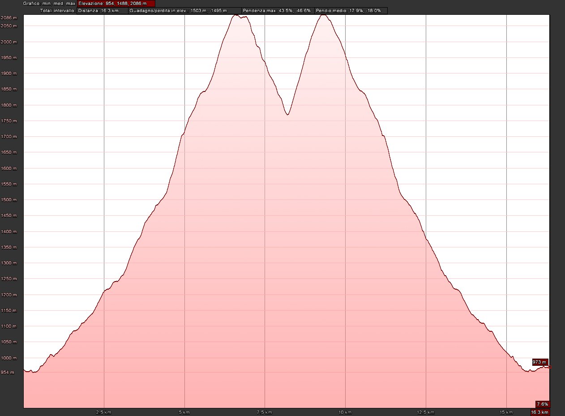This screenshot has height=416, width=565.
Task: Click the red Elevazione min/med/max box
Action: [x=116, y=4]
